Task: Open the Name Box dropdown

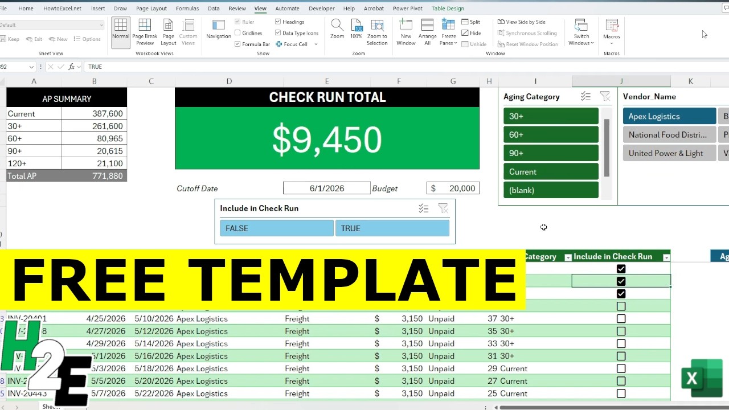Action: point(31,67)
